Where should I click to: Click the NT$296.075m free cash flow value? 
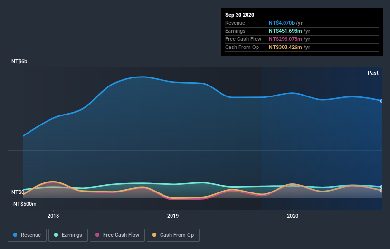(x=285, y=39)
